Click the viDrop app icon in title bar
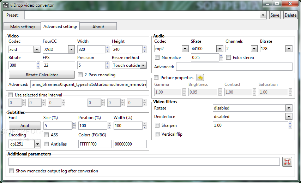The height and width of the screenshot is (183, 301). [x=5, y=5]
